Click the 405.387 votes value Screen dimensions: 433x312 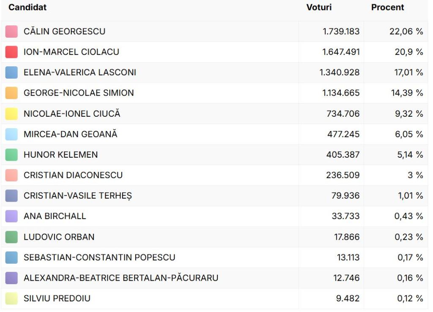tap(343, 155)
